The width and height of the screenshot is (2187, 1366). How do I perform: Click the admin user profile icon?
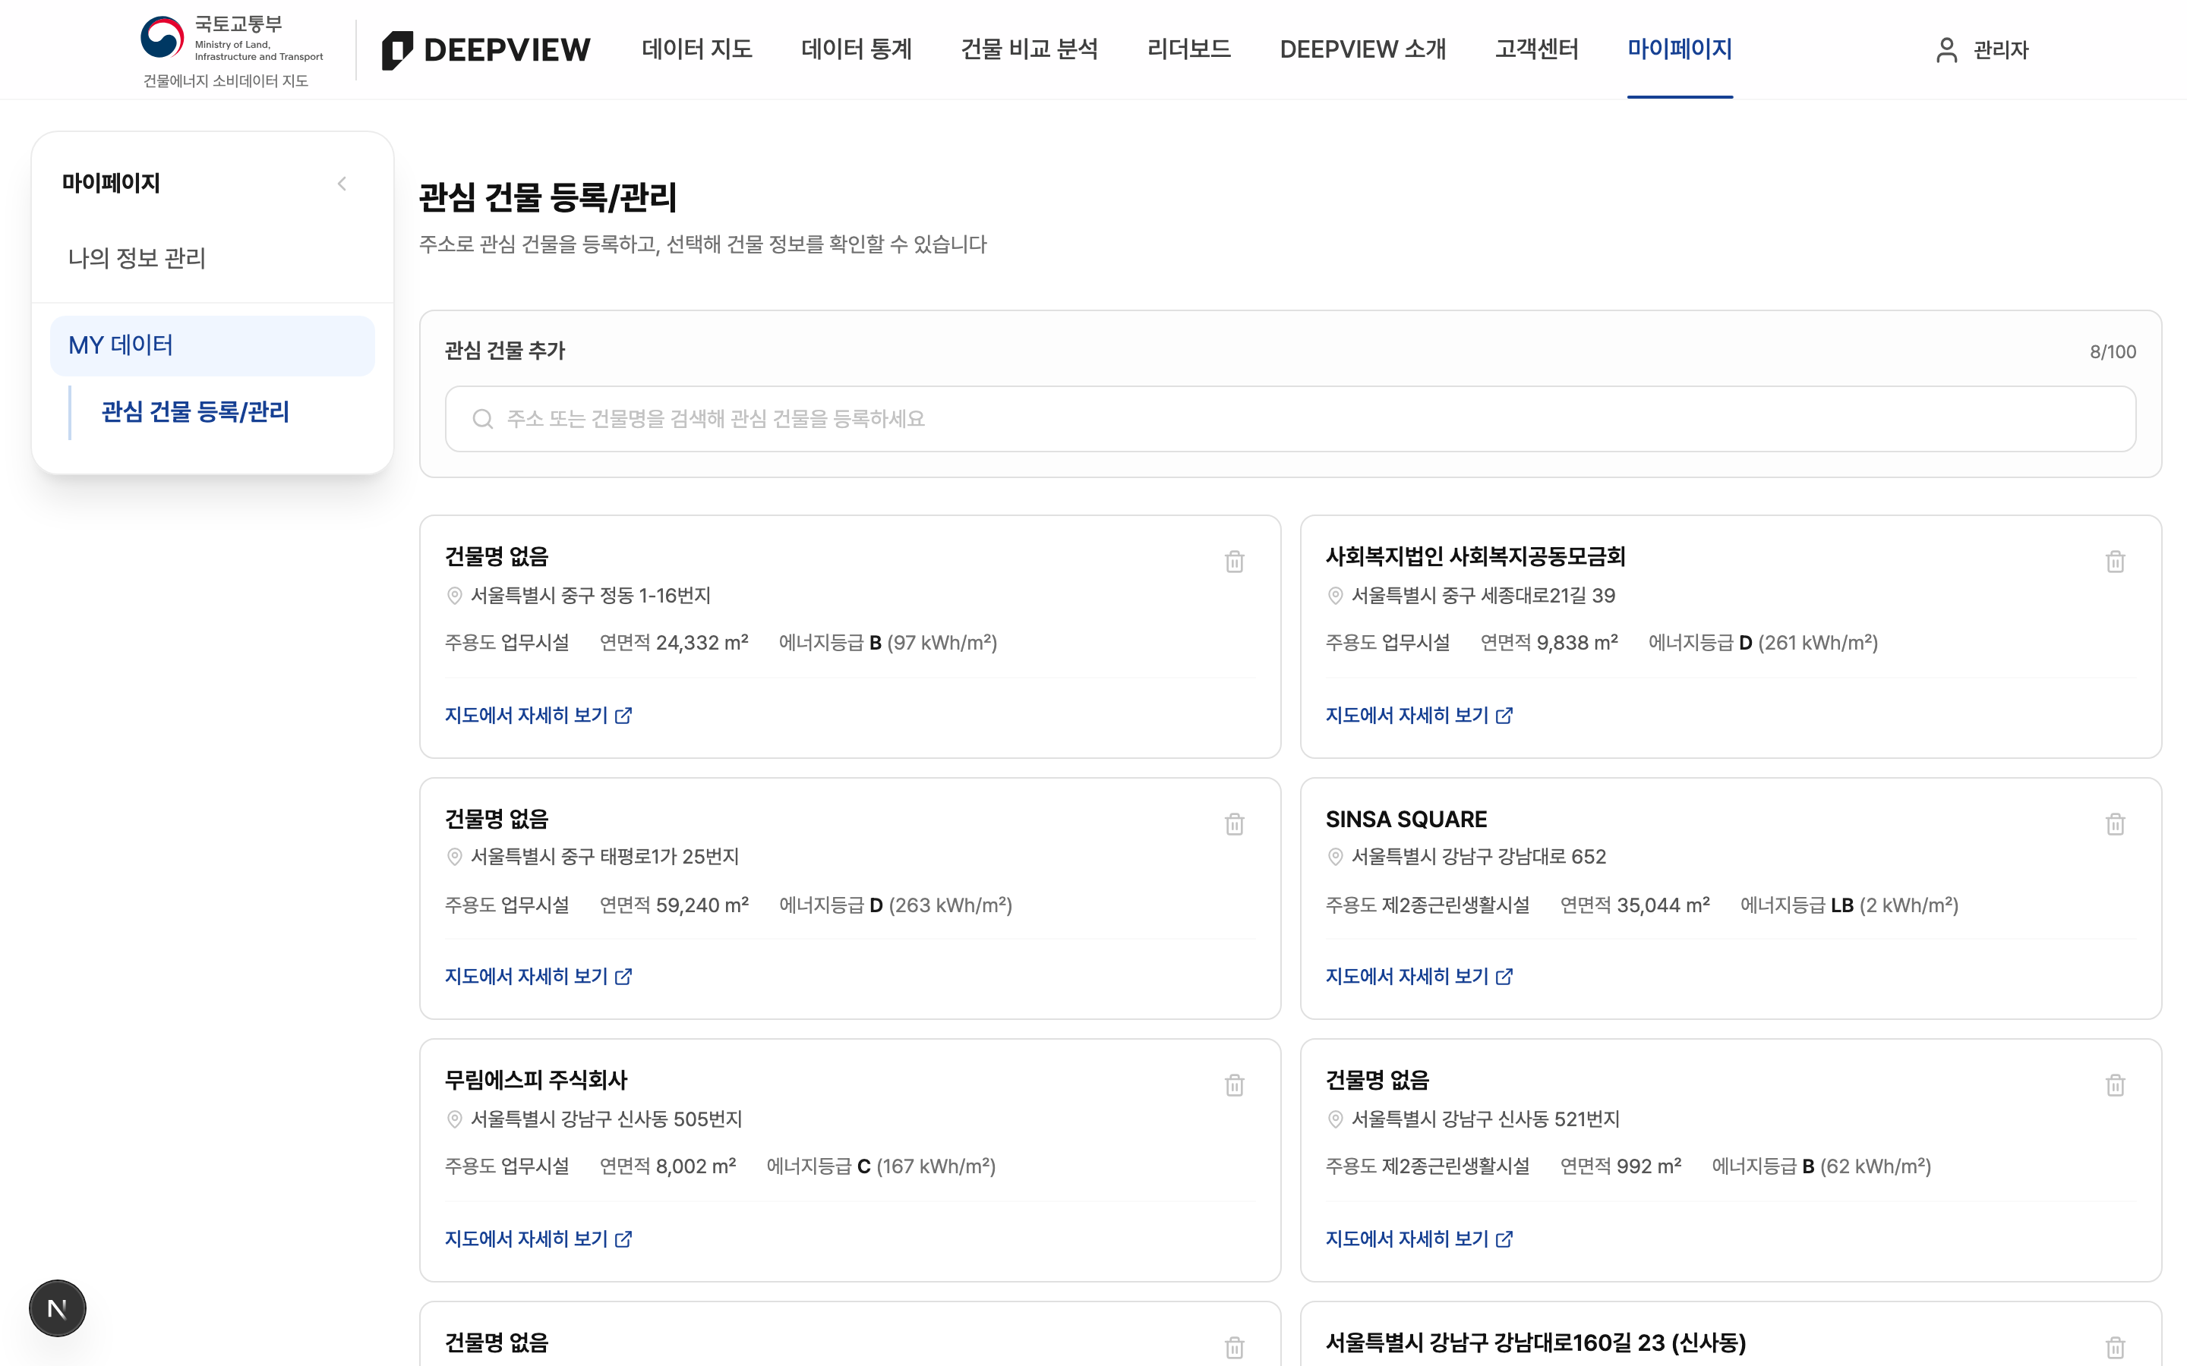[x=1946, y=49]
